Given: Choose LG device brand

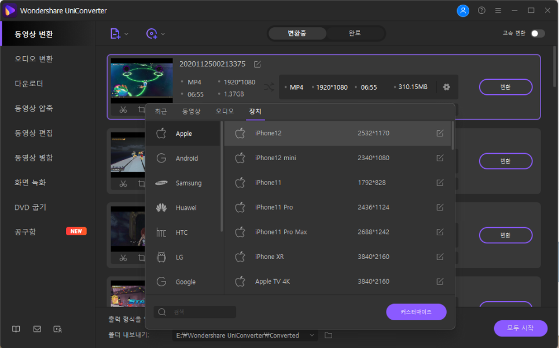Looking at the screenshot, I should pyautogui.click(x=183, y=257).
